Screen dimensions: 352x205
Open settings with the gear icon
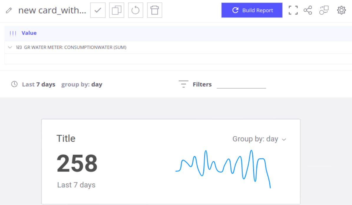(341, 10)
